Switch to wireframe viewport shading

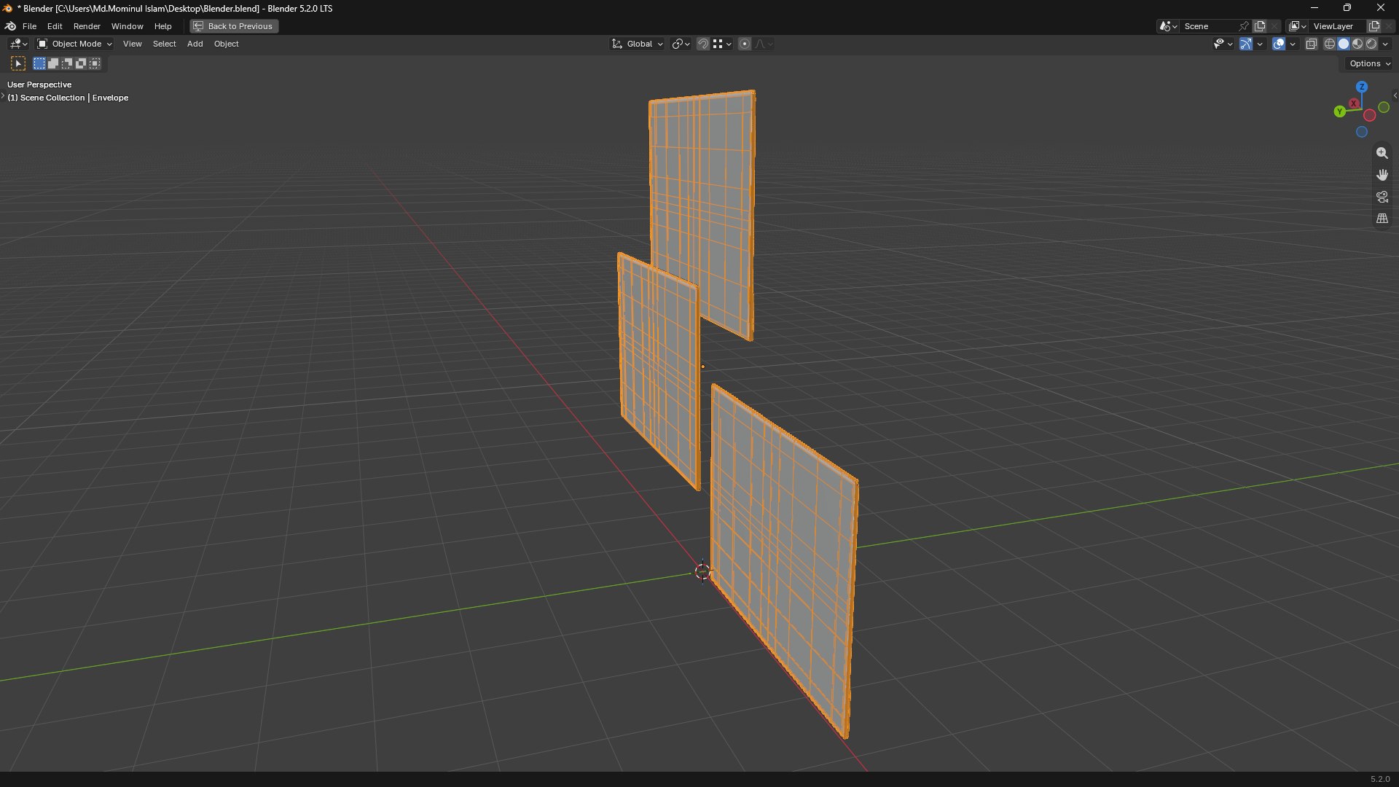1330,44
